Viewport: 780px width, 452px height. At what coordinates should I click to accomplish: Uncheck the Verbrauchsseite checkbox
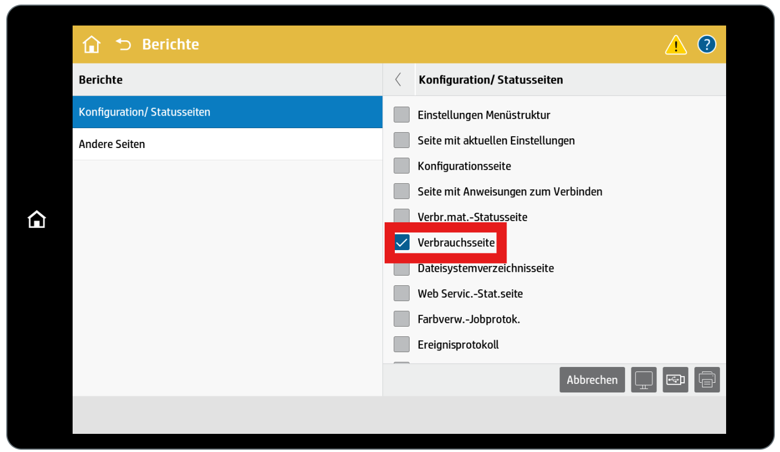[x=402, y=242]
